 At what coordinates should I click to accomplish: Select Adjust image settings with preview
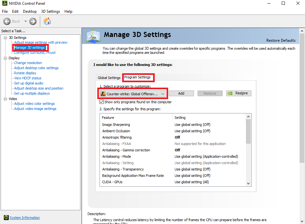pos(41,42)
